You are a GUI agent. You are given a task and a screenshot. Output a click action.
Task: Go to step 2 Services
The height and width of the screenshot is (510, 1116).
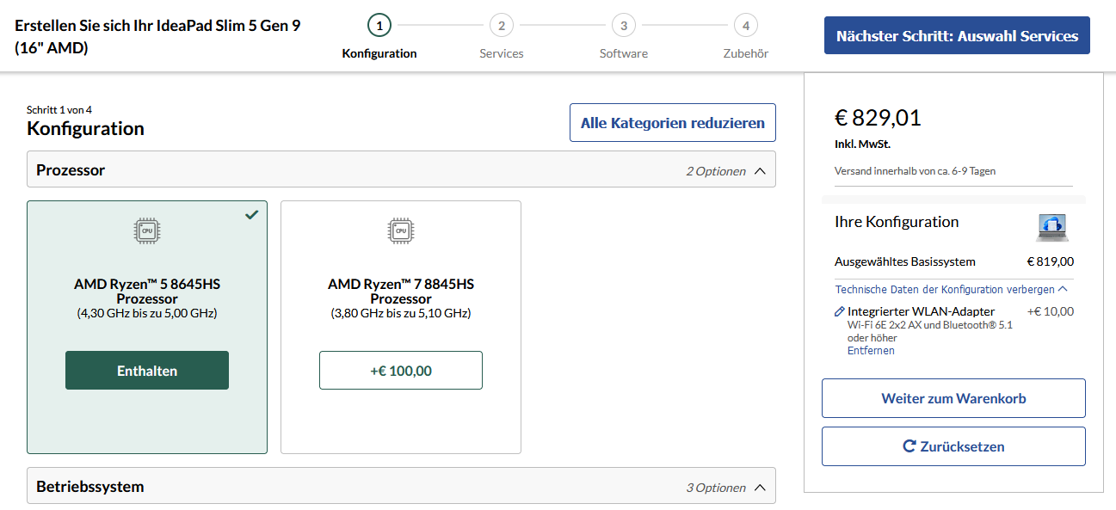tap(502, 26)
